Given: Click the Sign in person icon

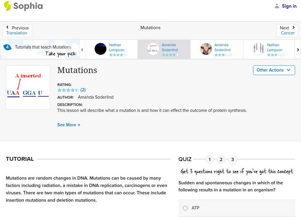Looking at the screenshot, I should pyautogui.click(x=278, y=6).
